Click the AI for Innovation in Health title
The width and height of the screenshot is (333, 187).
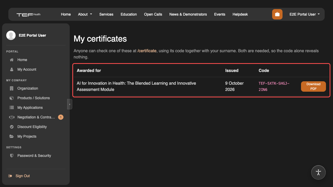136,86
